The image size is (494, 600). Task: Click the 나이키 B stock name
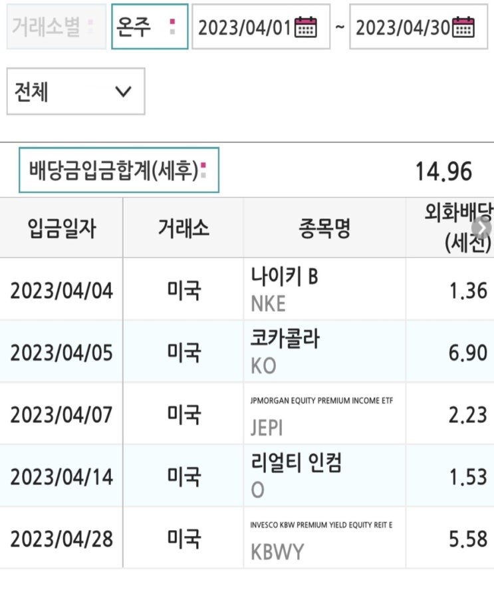[285, 276]
